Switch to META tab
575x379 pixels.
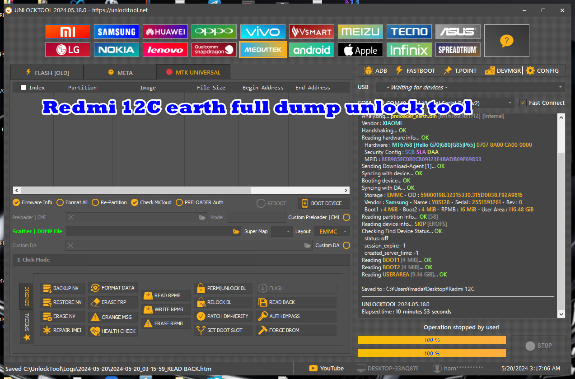pyautogui.click(x=120, y=72)
